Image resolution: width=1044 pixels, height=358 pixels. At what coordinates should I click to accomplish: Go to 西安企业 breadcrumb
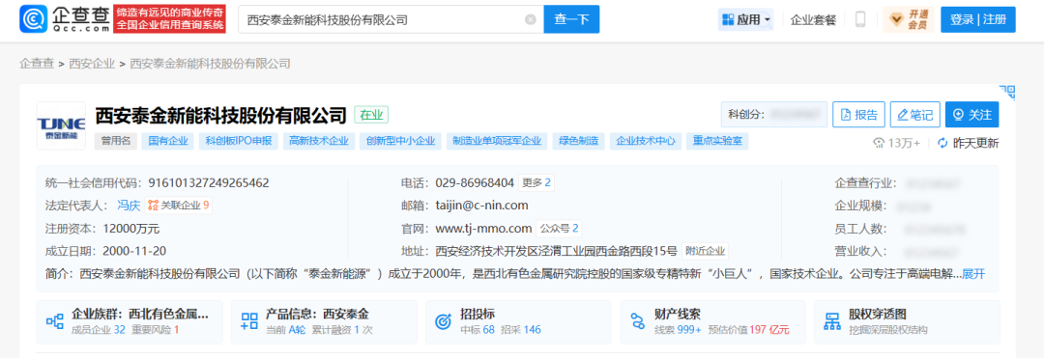pyautogui.click(x=91, y=64)
